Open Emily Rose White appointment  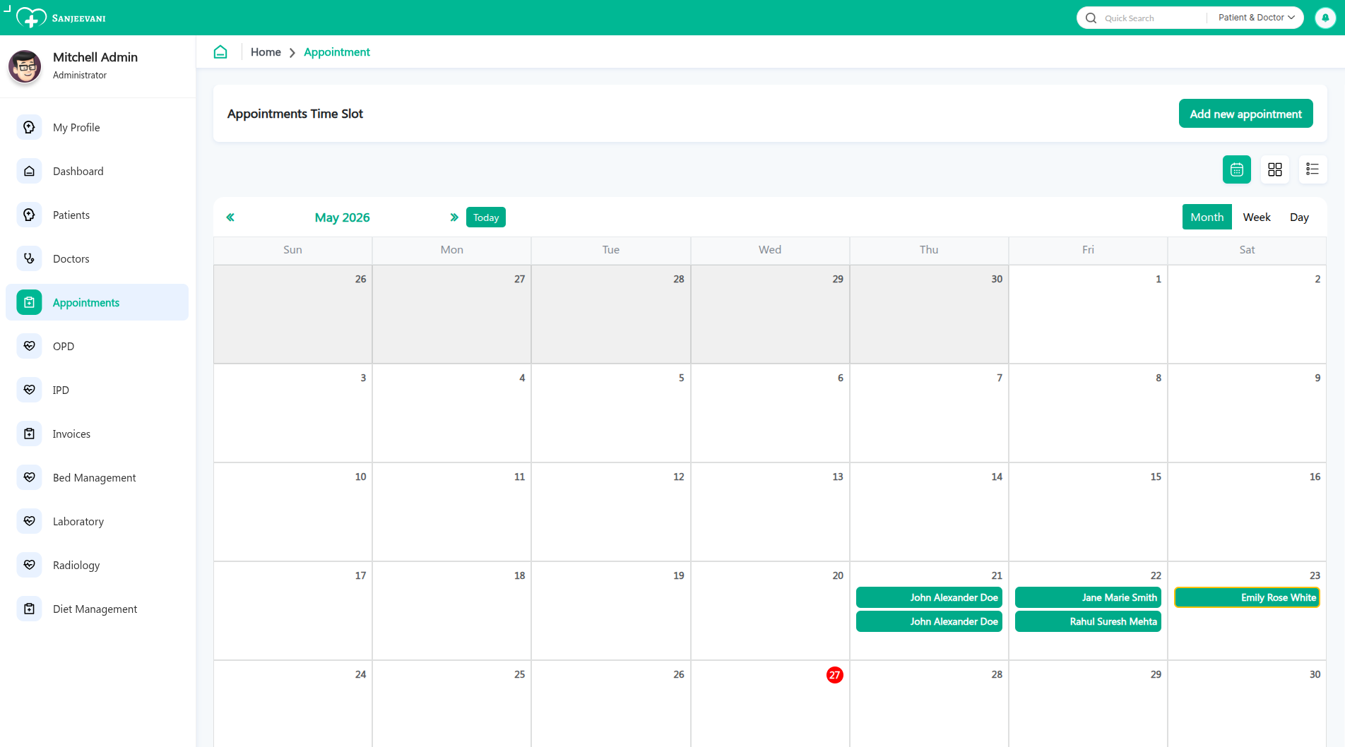click(1247, 597)
